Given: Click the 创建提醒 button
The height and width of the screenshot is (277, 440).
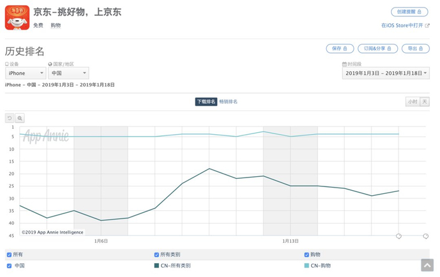Looking at the screenshot, I should pyautogui.click(x=409, y=12).
